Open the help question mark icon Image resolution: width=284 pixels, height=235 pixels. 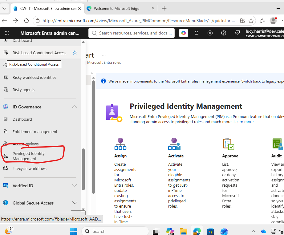tap(224, 33)
